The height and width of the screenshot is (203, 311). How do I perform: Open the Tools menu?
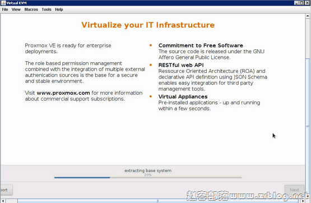click(x=47, y=10)
